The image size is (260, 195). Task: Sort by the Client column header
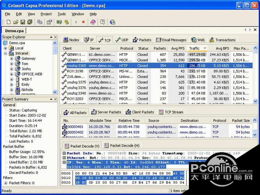click(73, 48)
